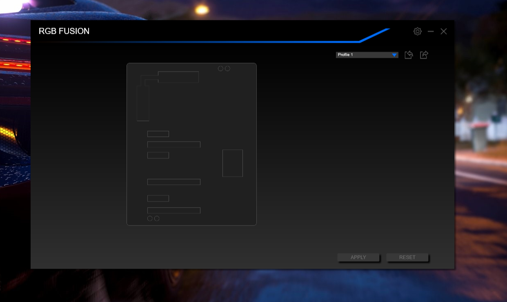Select the tall rectangle zone on motherboard right side
The image size is (507, 302).
[x=233, y=163]
